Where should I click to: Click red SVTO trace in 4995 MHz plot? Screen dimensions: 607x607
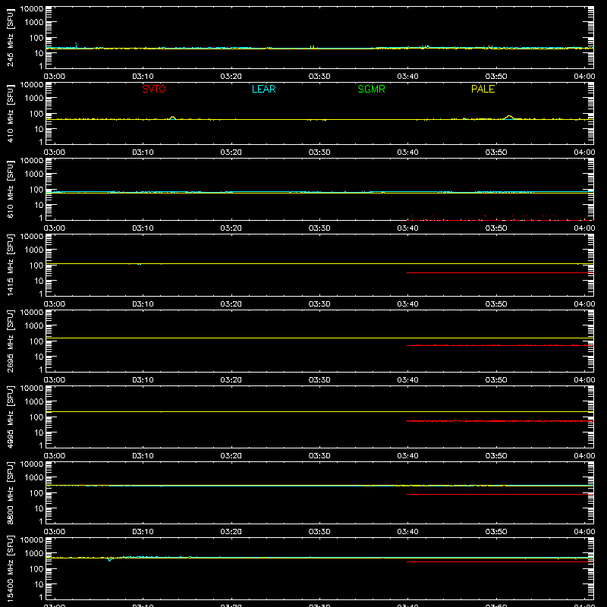click(500, 421)
